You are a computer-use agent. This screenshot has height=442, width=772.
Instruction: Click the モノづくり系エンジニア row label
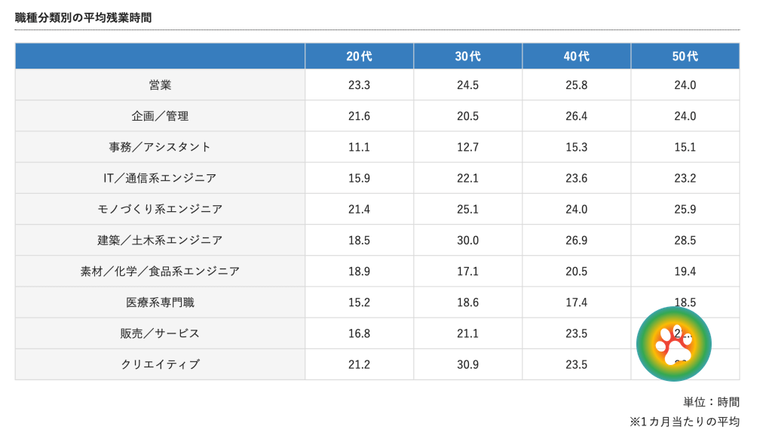pyautogui.click(x=160, y=210)
